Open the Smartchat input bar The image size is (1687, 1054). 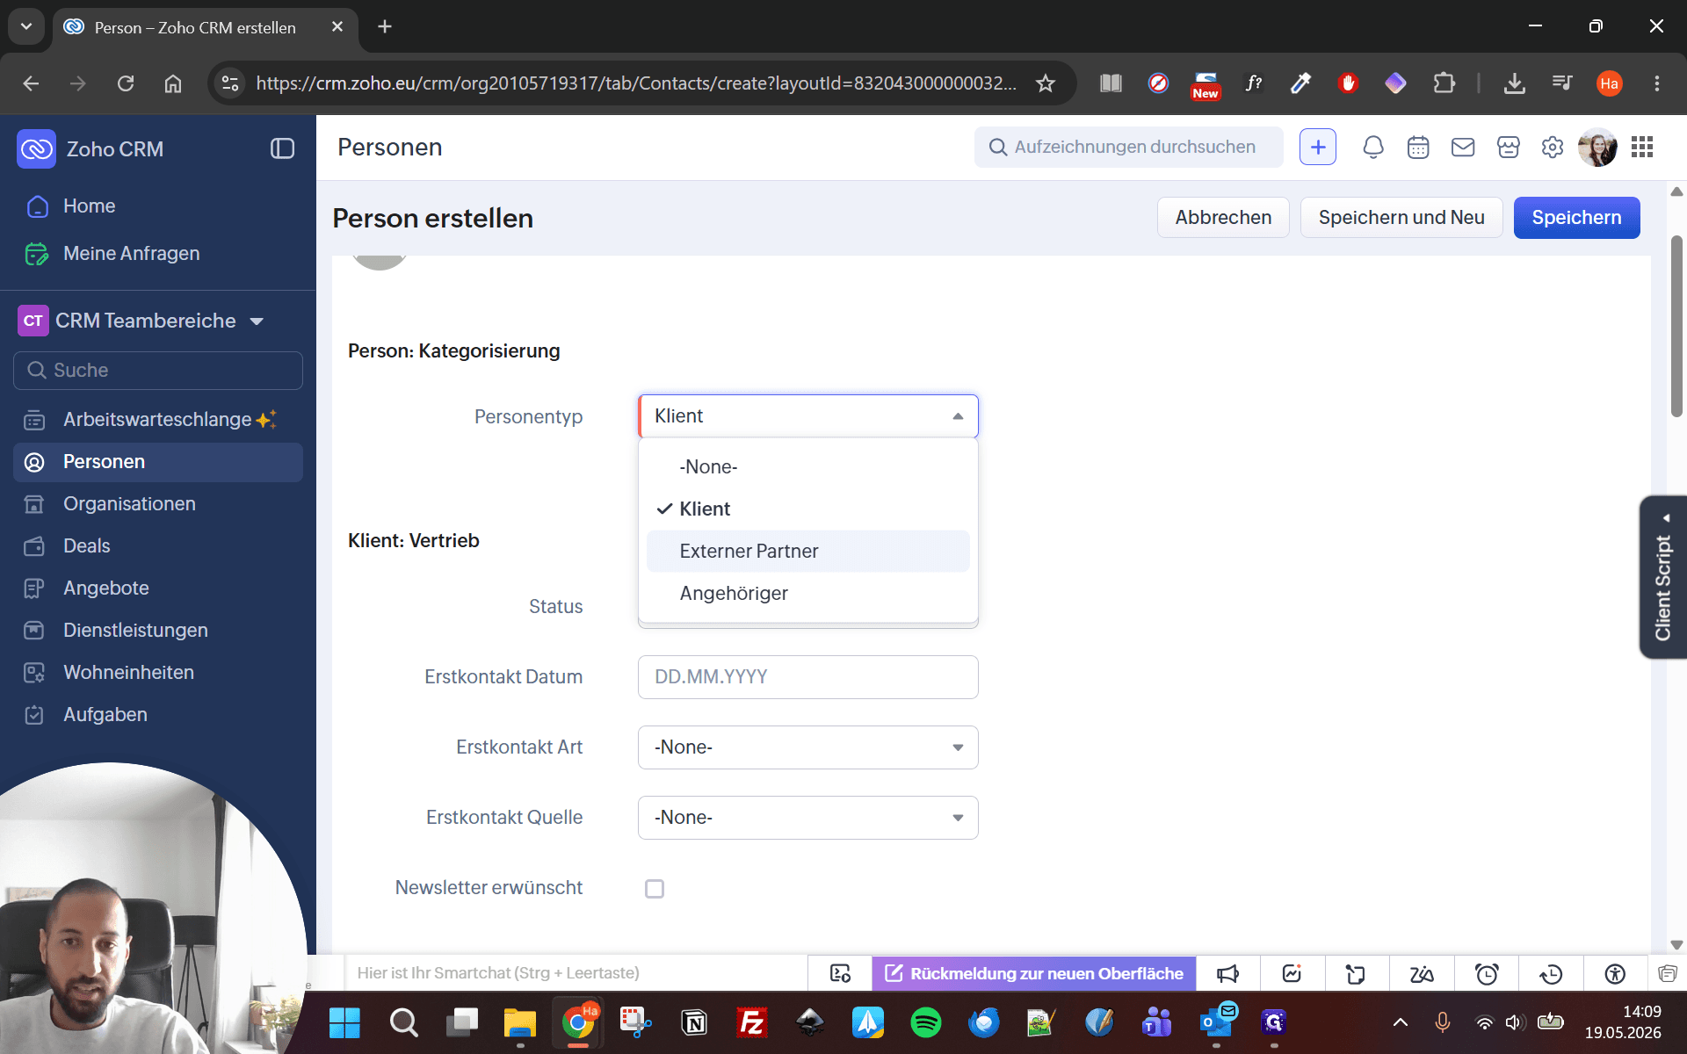(576, 973)
